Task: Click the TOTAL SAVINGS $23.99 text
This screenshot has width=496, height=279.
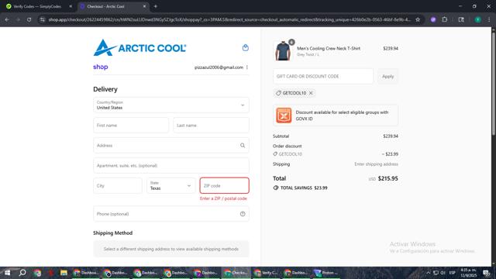Action: 304,188
